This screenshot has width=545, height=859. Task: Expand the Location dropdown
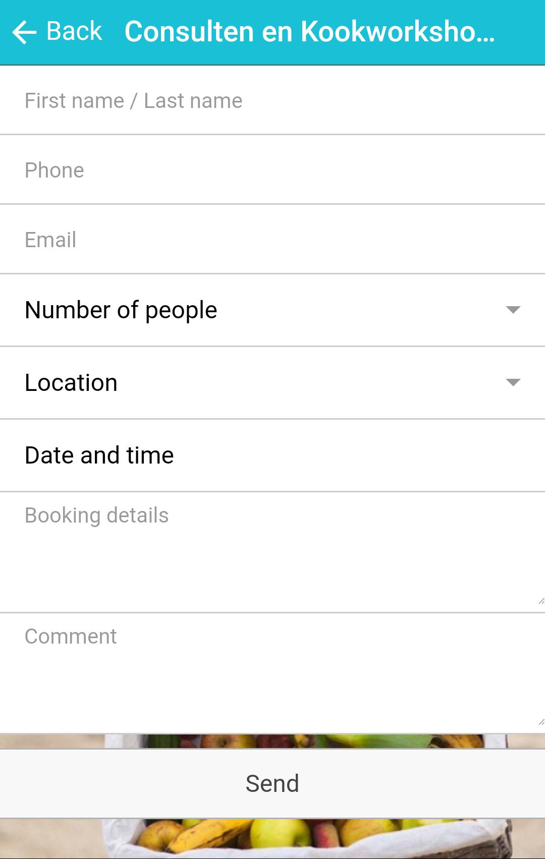[x=252, y=382]
